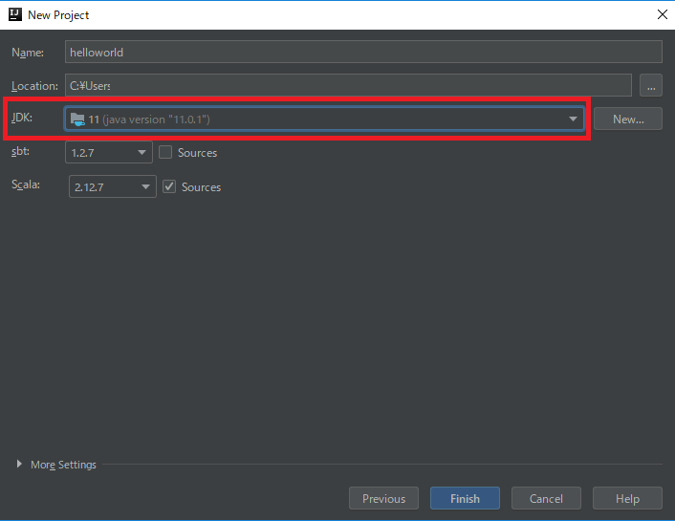The height and width of the screenshot is (521, 675).
Task: Open Help for this dialog
Action: (x=627, y=499)
